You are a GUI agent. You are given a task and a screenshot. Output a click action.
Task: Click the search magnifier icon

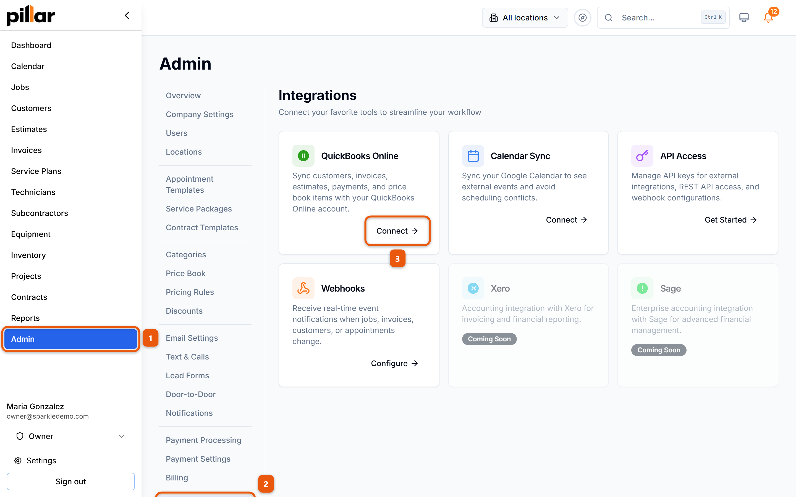click(x=609, y=18)
